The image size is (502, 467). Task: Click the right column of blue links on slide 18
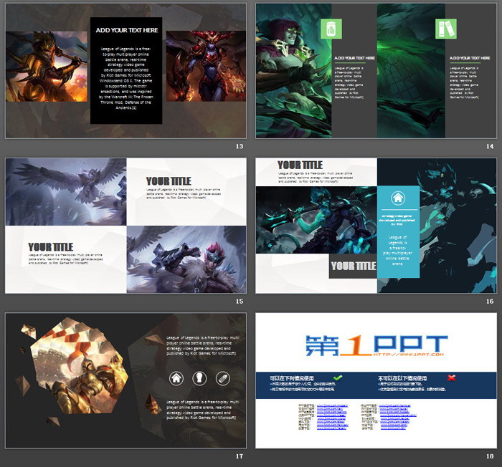tap(397, 417)
